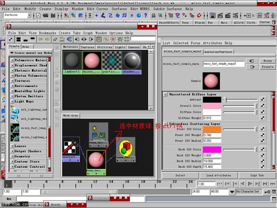Collapse Unscattered Diffuse Layer section

click(166, 94)
